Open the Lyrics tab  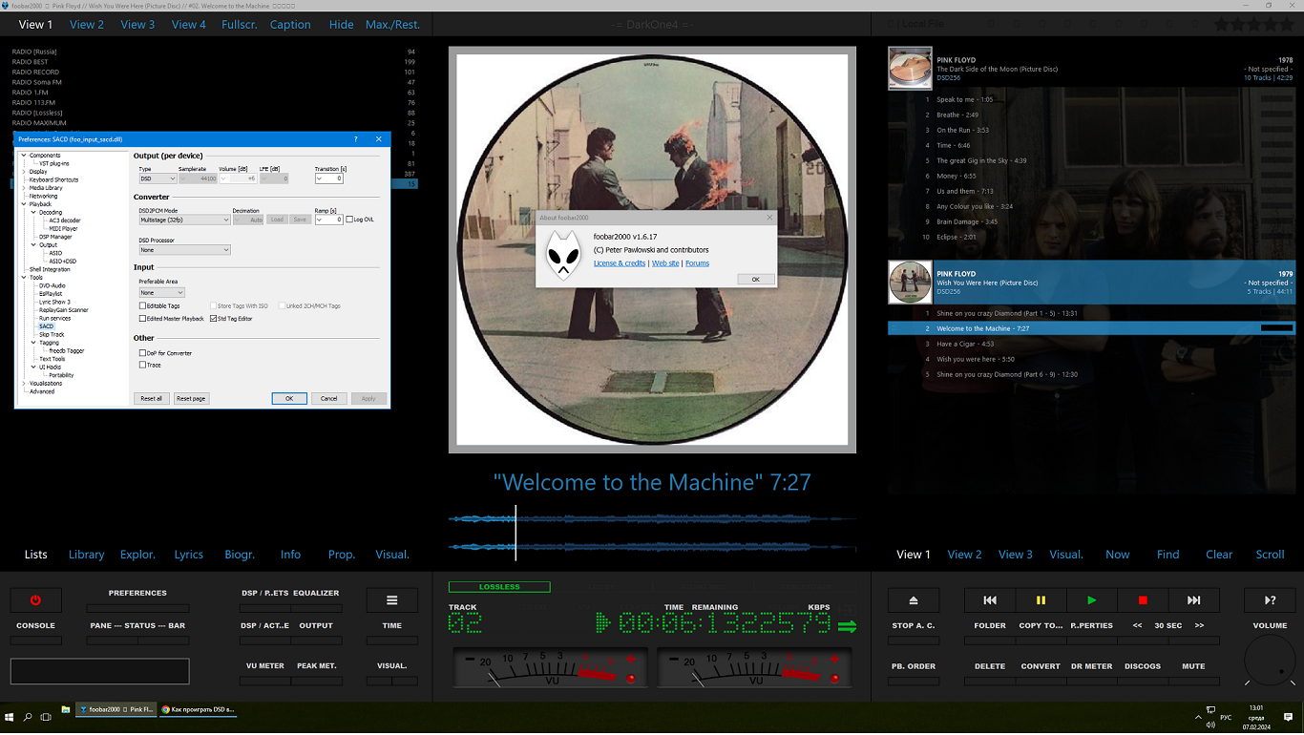188,555
